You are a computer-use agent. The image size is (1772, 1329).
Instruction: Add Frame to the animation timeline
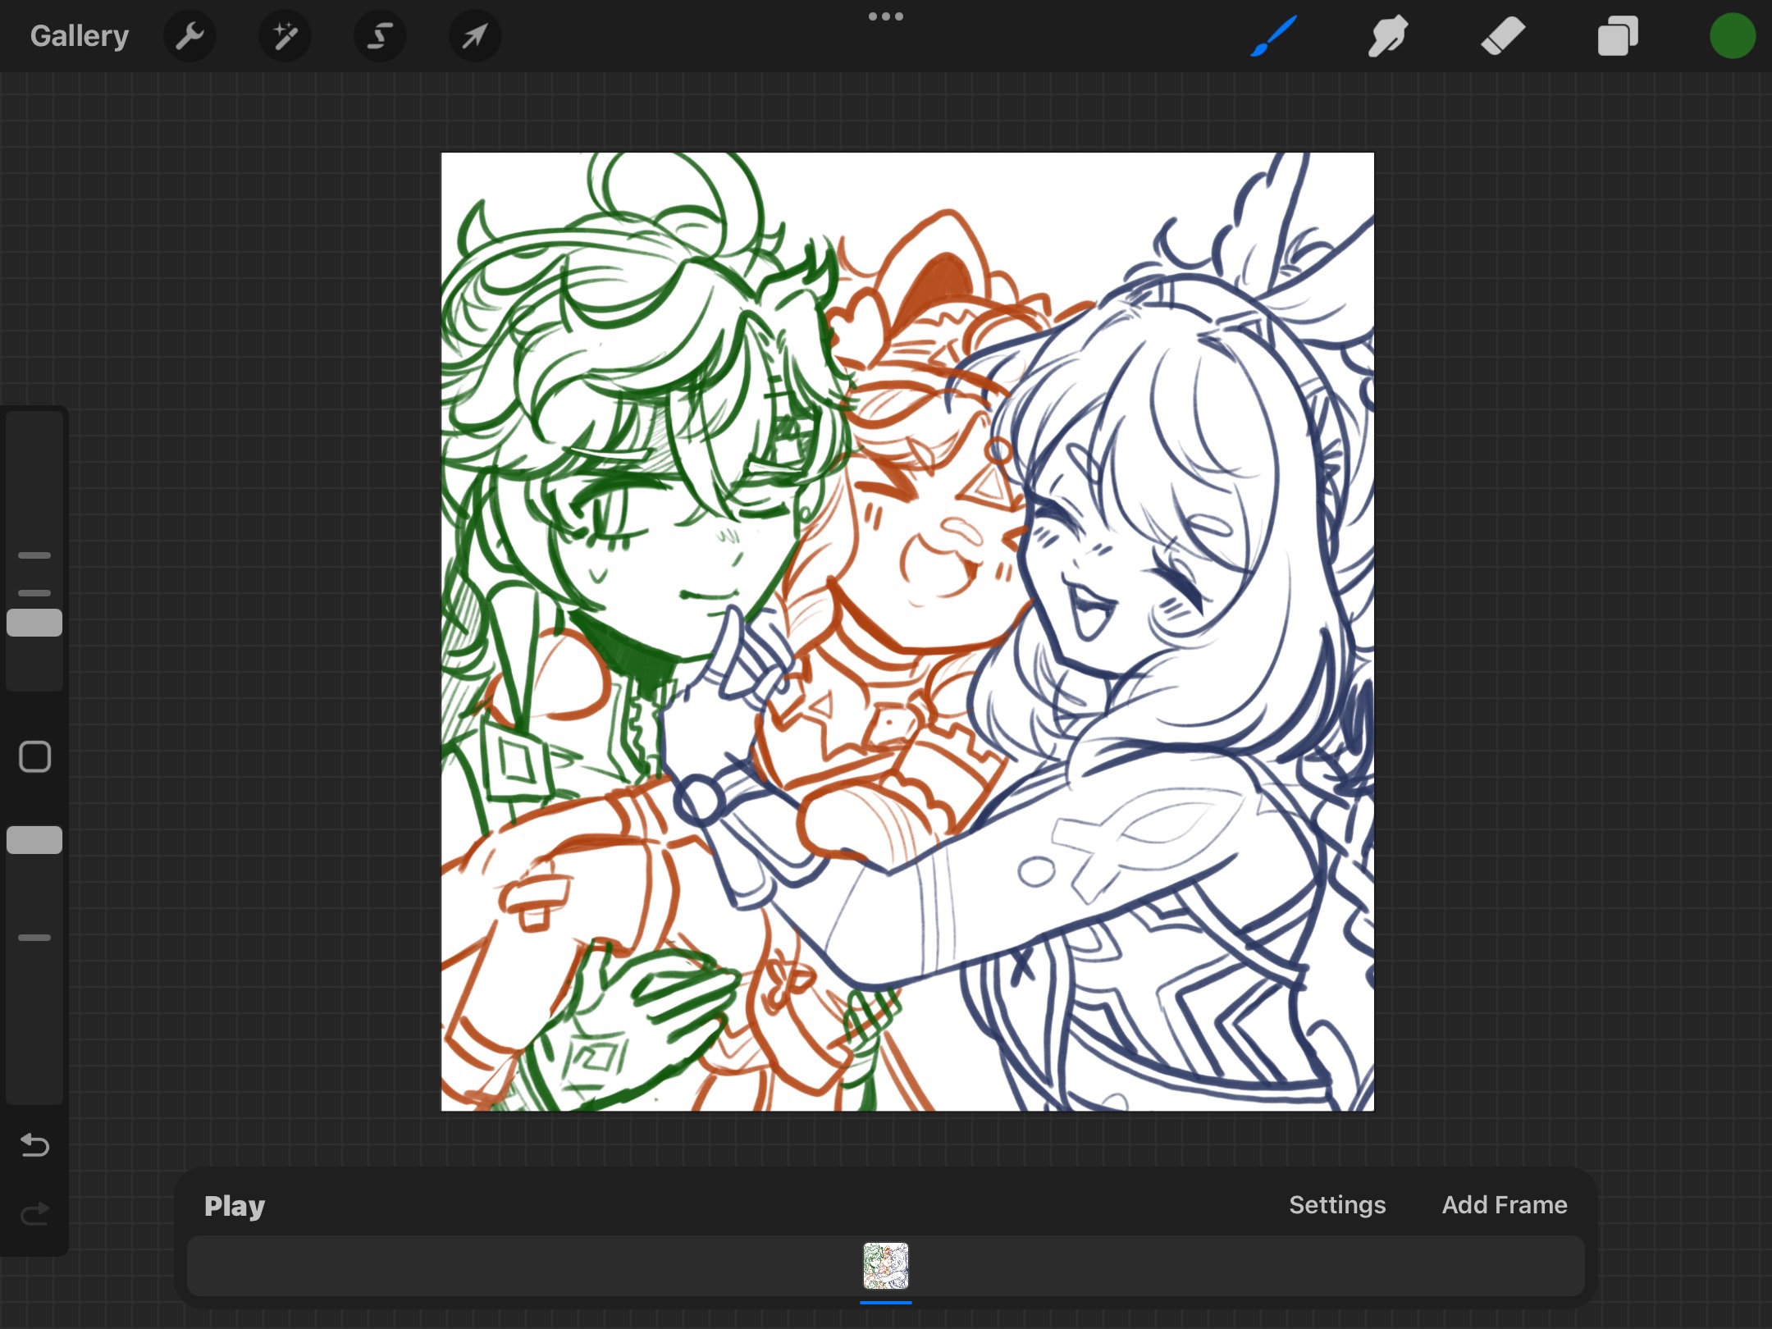click(x=1505, y=1204)
